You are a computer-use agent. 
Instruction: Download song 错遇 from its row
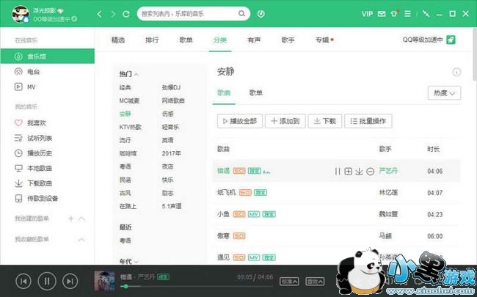click(359, 172)
